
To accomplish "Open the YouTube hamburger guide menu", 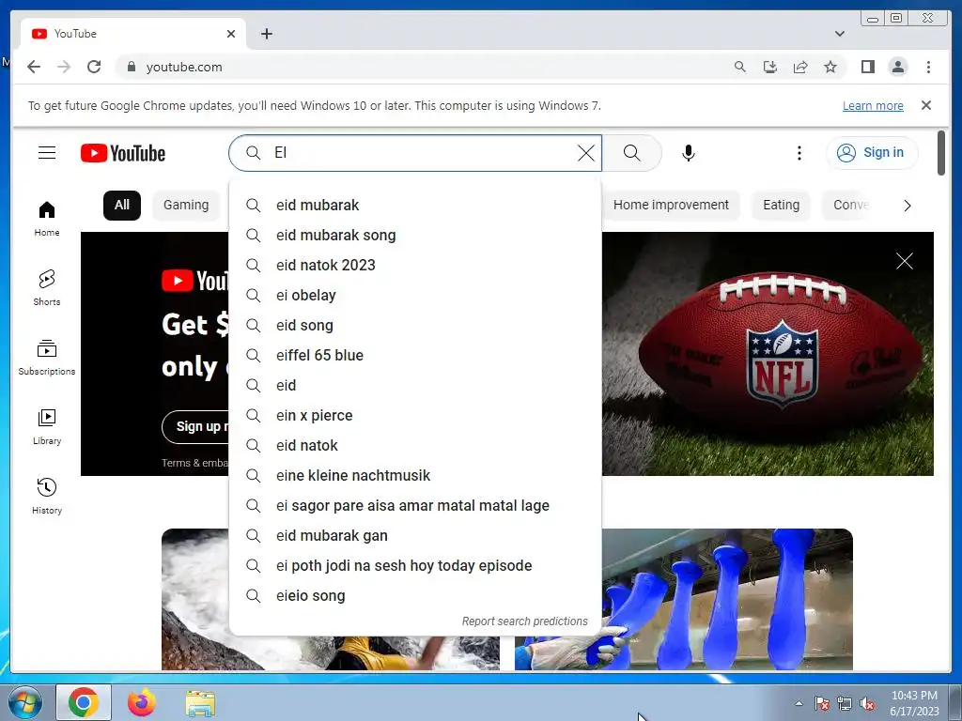I will point(47,153).
